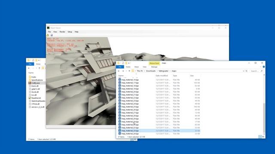Image resolution: width=275 pixels, height=154 pixels.
Task: Open recent locations dropdown in maps window
Action: 126,71
